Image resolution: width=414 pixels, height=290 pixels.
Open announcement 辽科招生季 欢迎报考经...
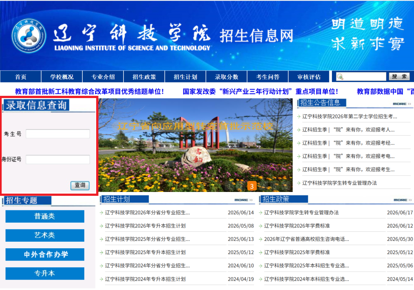(348, 143)
